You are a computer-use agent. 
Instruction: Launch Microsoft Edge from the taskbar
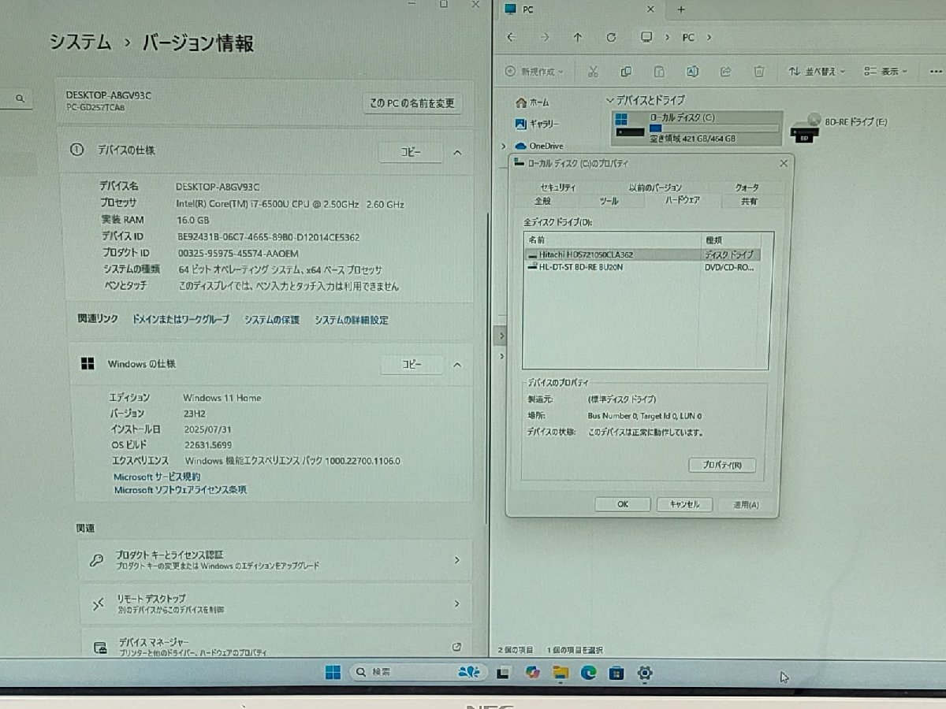pyautogui.click(x=588, y=672)
